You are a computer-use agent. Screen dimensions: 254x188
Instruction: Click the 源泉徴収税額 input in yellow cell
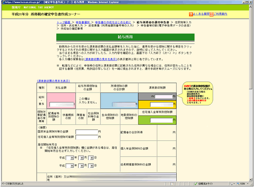click(x=162, y=105)
